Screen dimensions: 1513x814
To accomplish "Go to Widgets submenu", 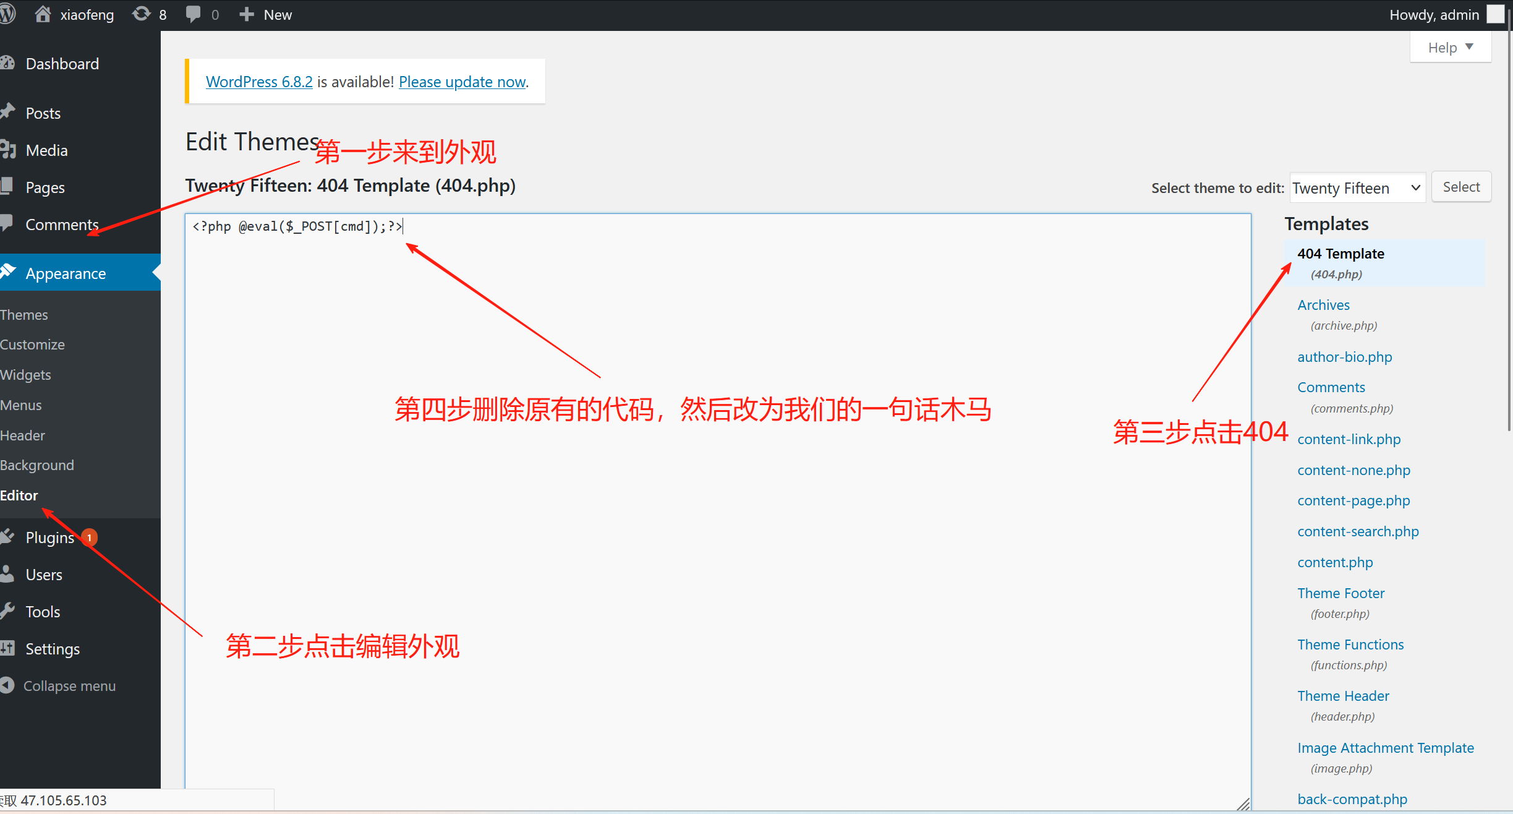I will coord(25,375).
